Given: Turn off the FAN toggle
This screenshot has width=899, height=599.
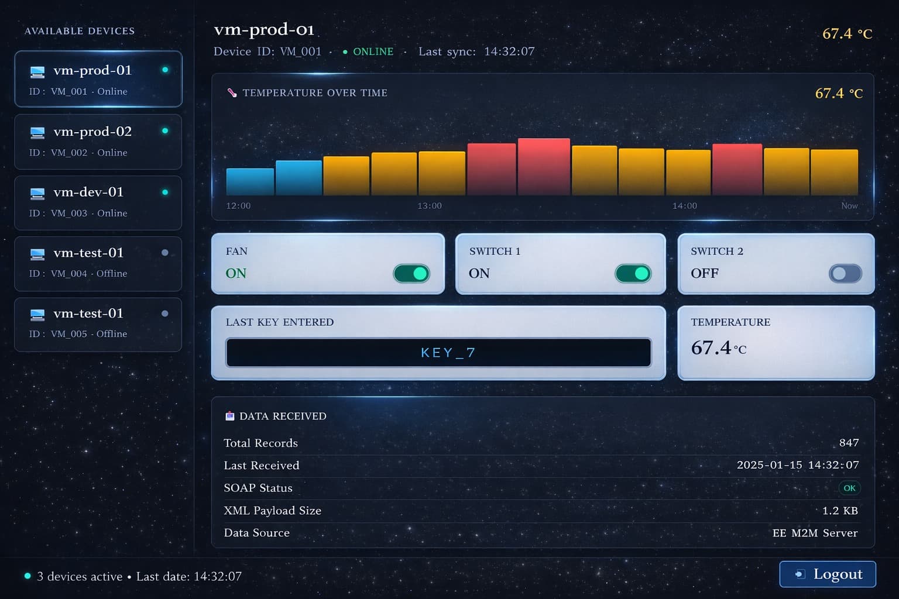Looking at the screenshot, I should 411,273.
